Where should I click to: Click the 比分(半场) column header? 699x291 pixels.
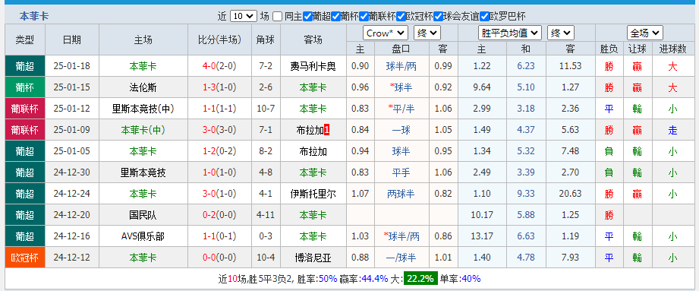pyautogui.click(x=219, y=40)
